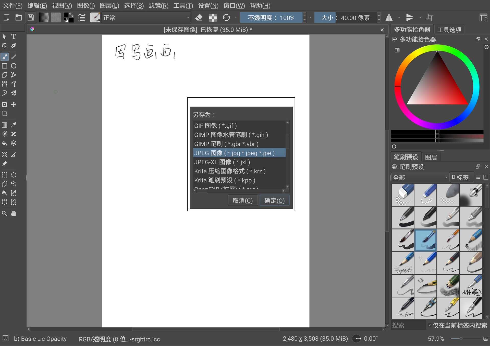Select the Ellipse shape tool
The height and width of the screenshot is (346, 490).
(x=14, y=66)
